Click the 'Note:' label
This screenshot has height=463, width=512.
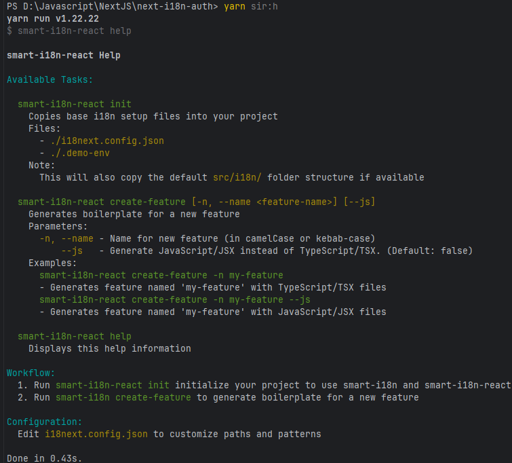point(42,165)
